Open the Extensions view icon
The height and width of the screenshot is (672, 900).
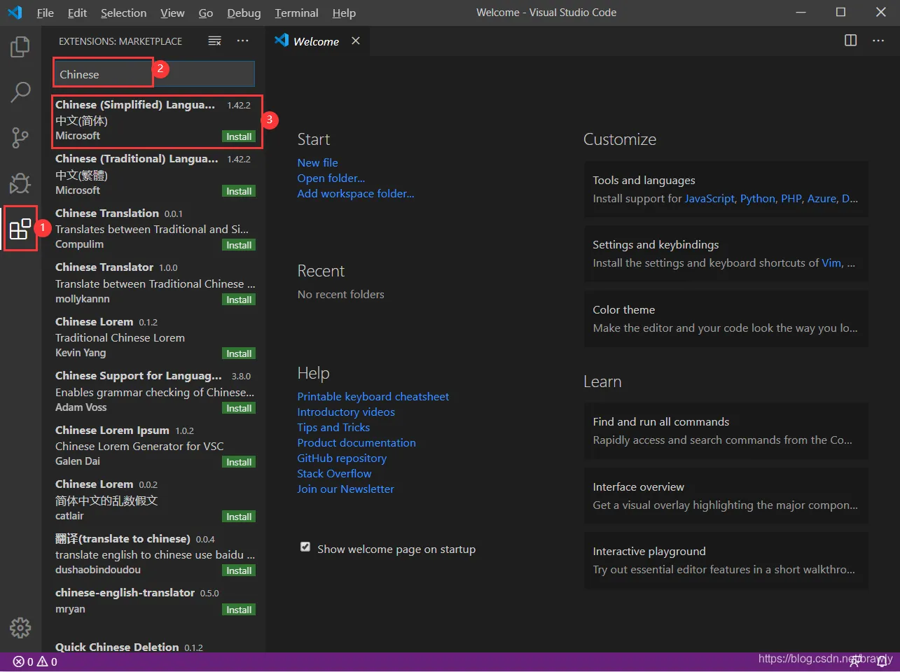tap(20, 228)
